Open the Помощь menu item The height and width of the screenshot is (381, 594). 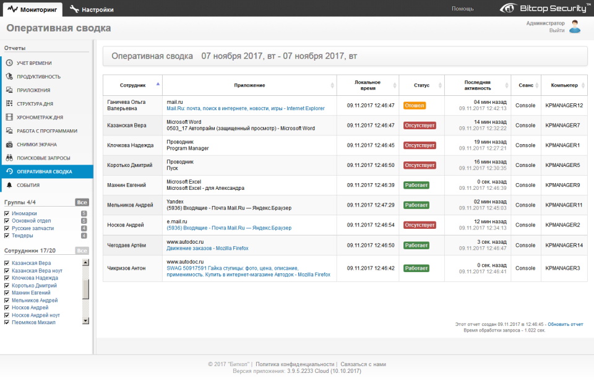462,9
